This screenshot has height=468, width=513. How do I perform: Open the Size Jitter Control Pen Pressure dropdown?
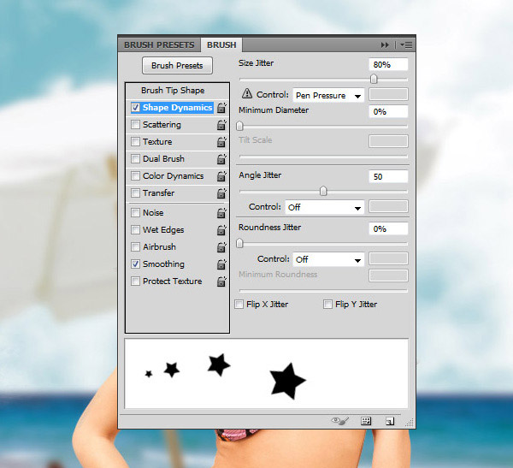[328, 95]
